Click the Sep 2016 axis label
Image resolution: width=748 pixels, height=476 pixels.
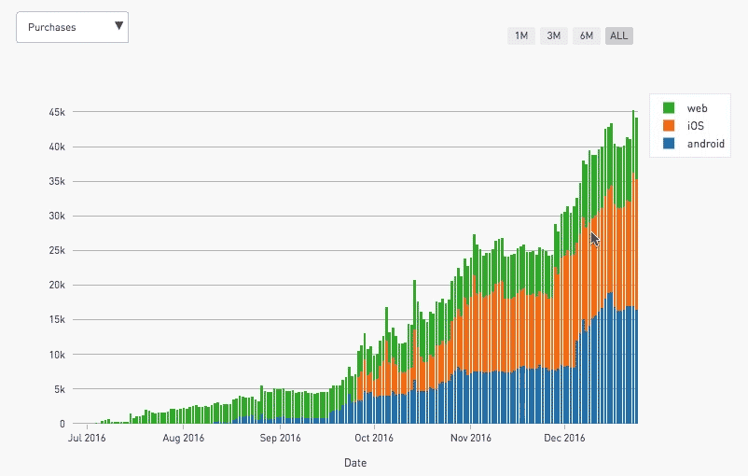280,438
